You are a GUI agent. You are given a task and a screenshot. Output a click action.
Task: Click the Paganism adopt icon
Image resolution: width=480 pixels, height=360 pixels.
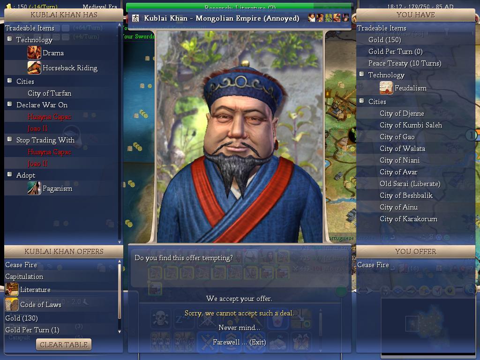(x=34, y=188)
